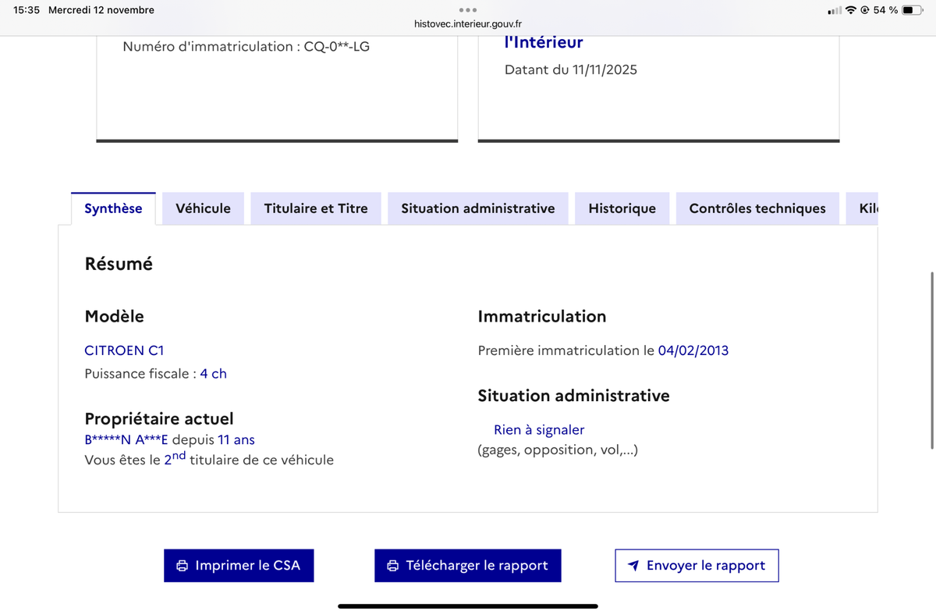This screenshot has width=936, height=615.
Task: Click the 4 ch fiscal power value
Action: (x=213, y=374)
